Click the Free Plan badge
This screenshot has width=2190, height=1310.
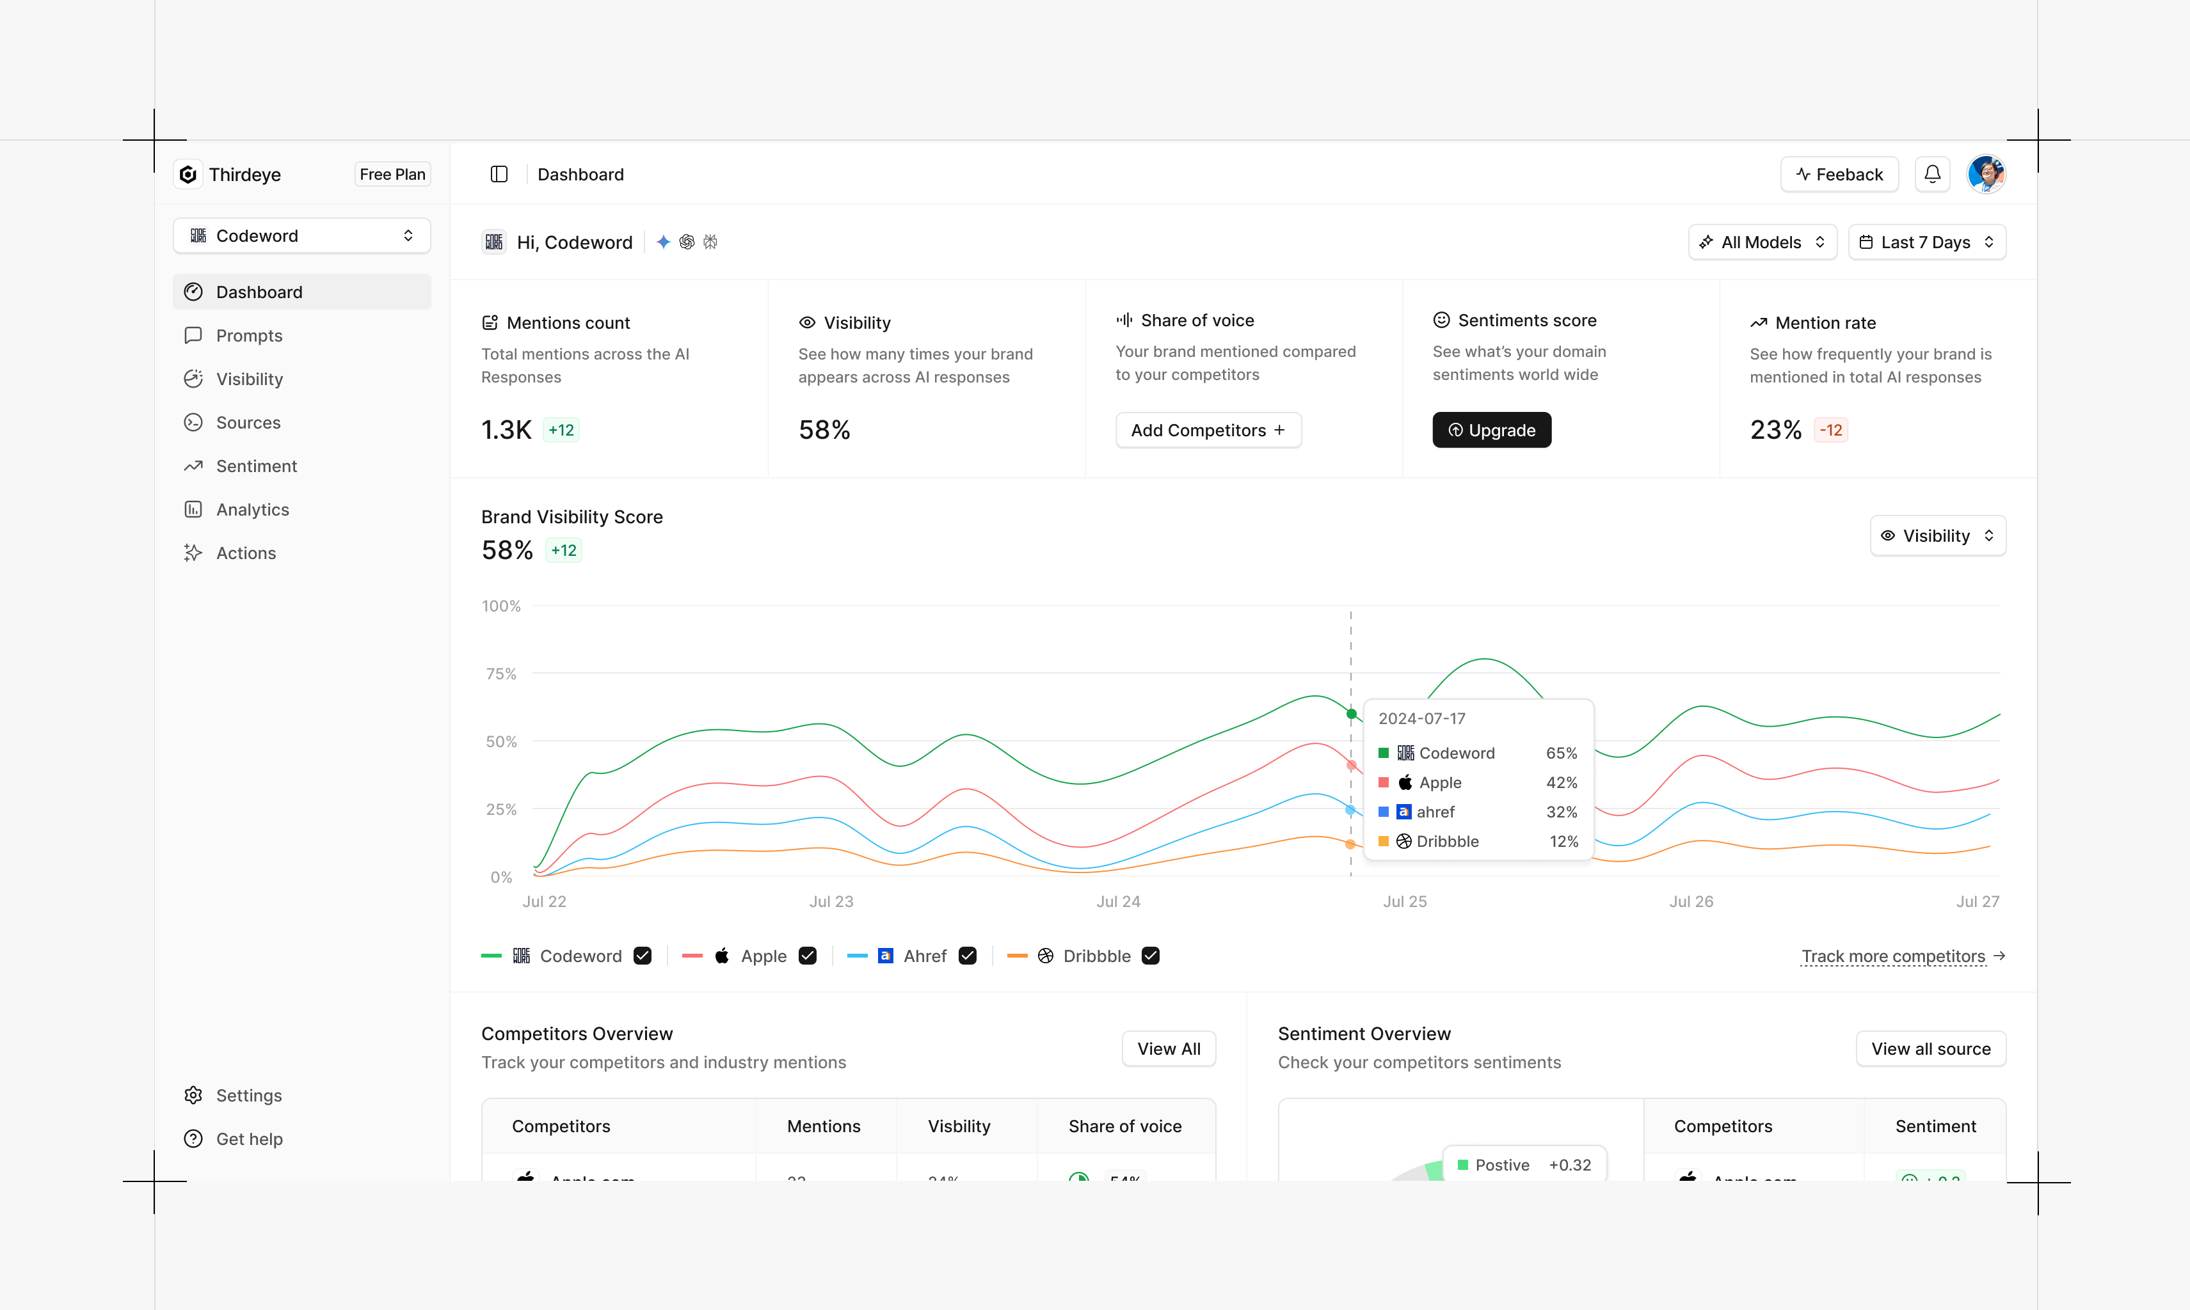(392, 174)
